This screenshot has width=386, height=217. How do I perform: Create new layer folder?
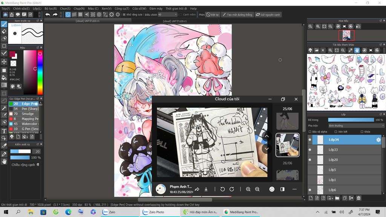[337, 198]
